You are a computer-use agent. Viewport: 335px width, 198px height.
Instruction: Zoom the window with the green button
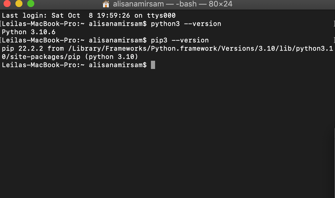click(x=31, y=4)
